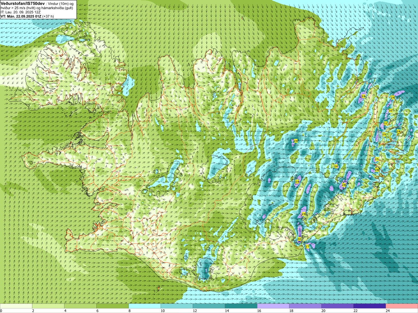
Task: Click scale tick number 16
Action: coord(259,311)
